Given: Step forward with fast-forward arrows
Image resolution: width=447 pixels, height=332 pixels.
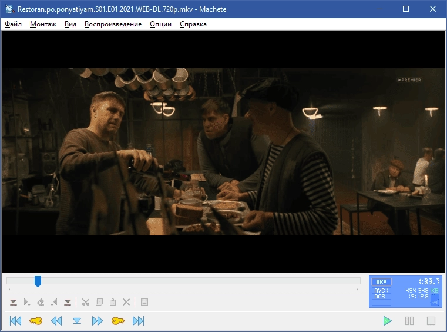Looking at the screenshot, I should tap(97, 321).
